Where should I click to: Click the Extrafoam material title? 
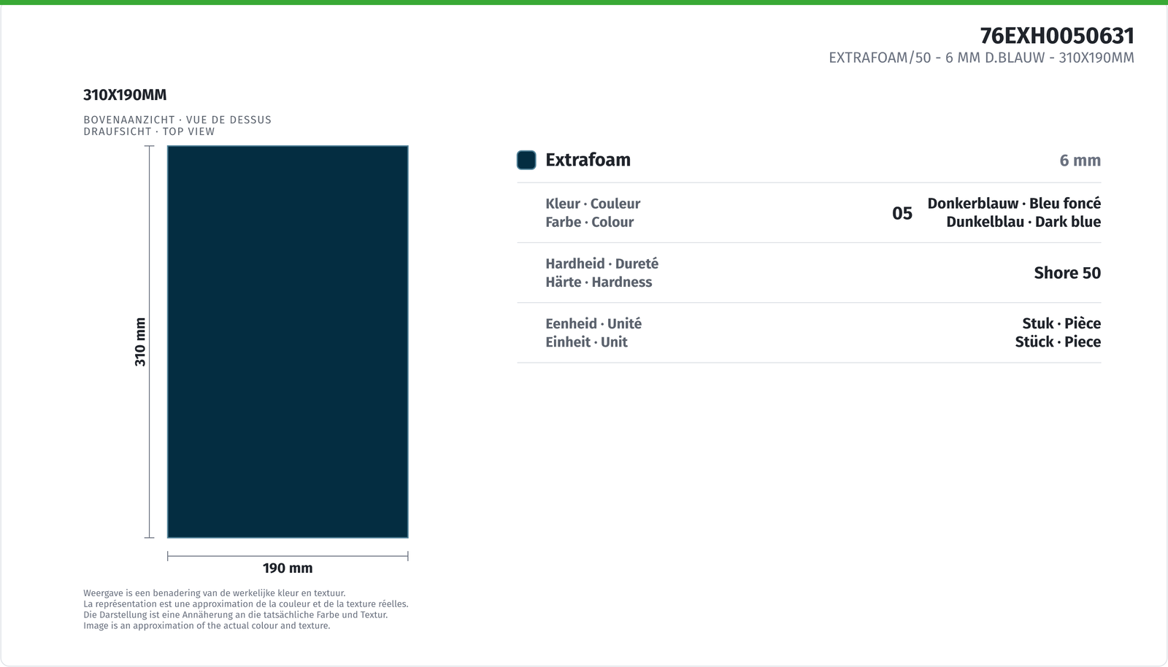(588, 160)
